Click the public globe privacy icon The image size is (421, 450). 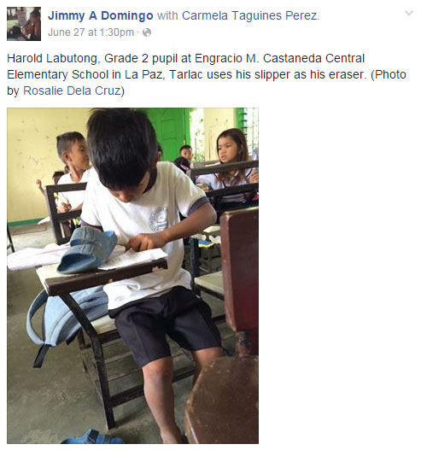point(147,32)
